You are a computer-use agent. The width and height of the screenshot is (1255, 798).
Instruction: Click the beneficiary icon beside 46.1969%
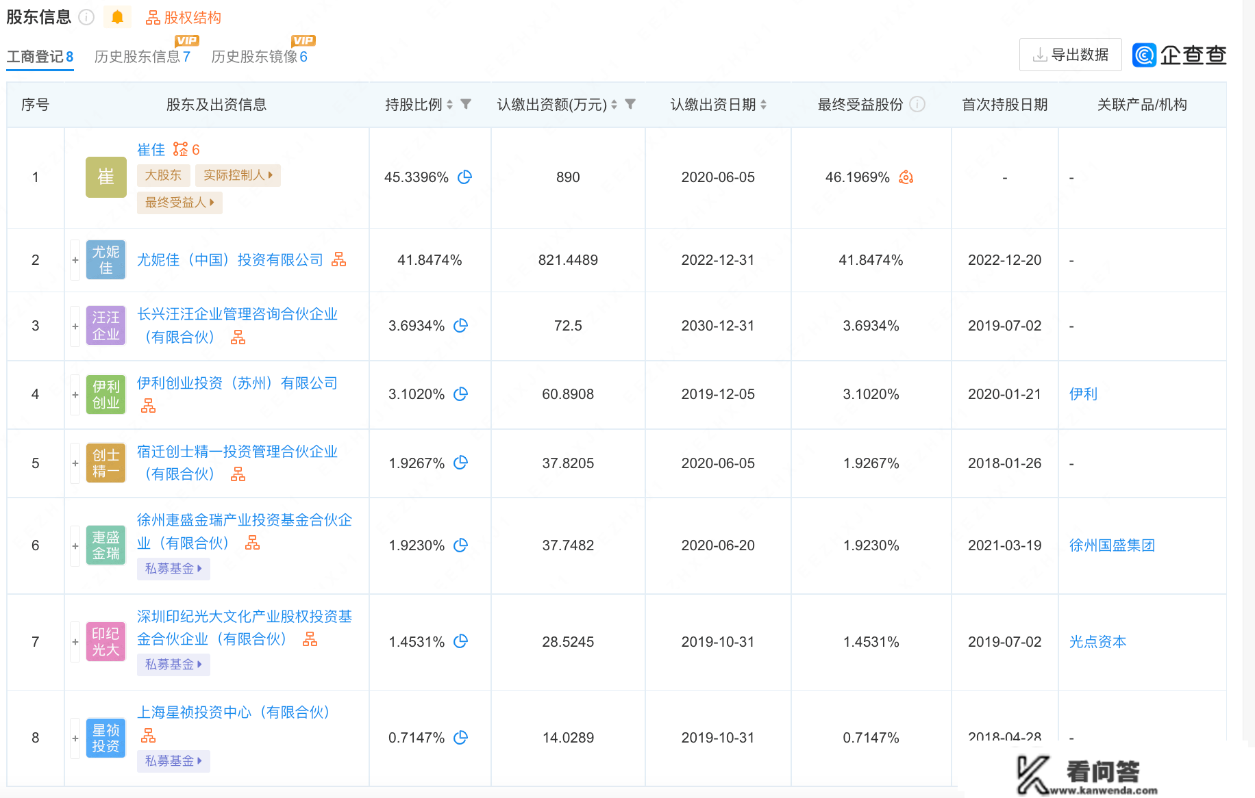coord(906,177)
